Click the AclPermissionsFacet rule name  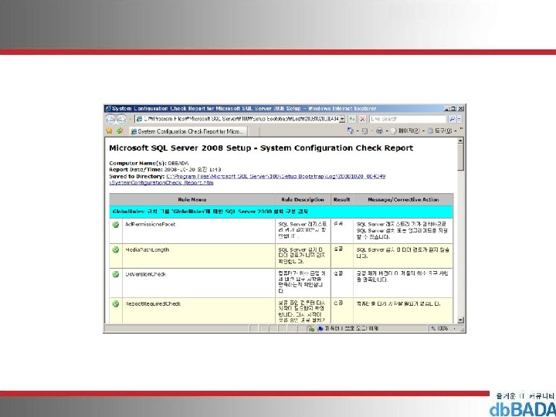click(x=151, y=224)
